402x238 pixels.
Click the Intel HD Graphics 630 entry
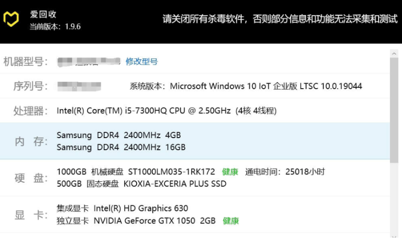pyautogui.click(x=122, y=208)
